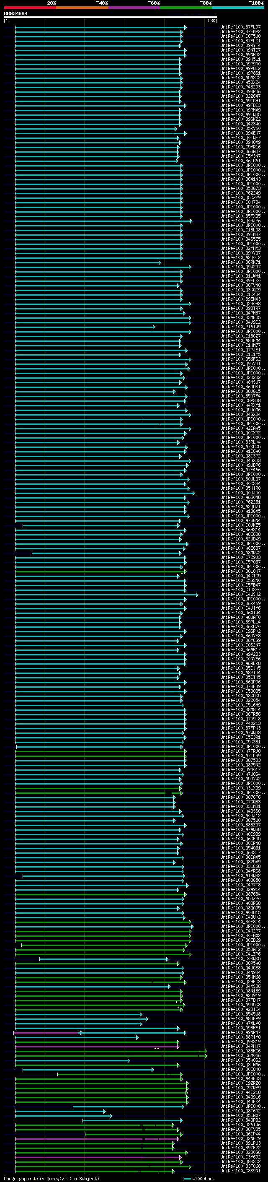268x1182 pixels.
Task: Click the UniRef100_O60144 hit label
Action: coord(240,613)
